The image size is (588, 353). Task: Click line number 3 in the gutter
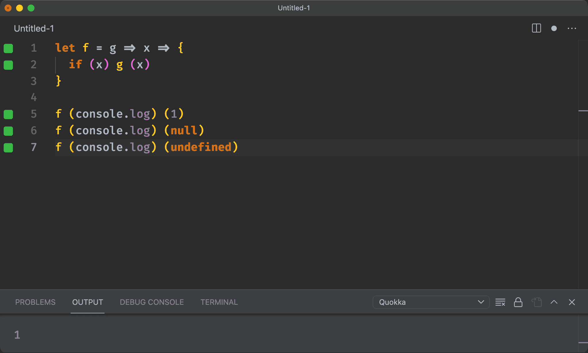pyautogui.click(x=34, y=81)
